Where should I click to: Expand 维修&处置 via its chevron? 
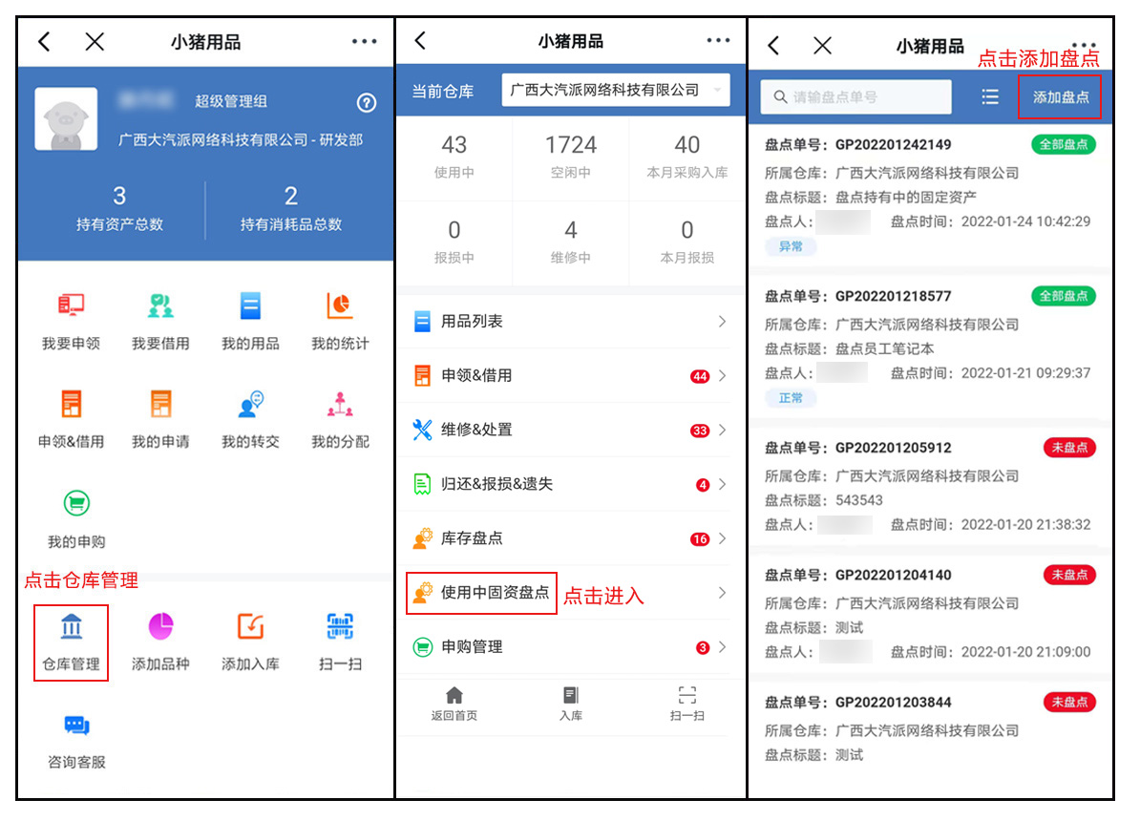(x=722, y=430)
